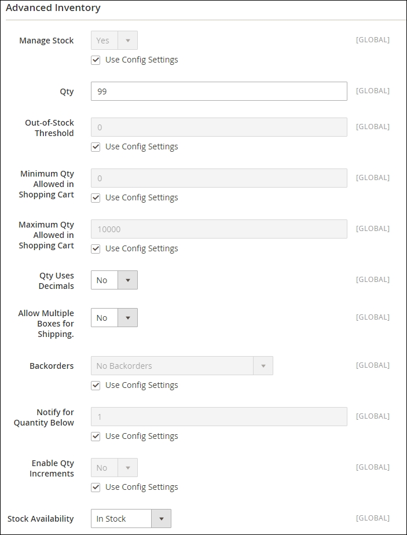Click the Enable Qty Increments dropdown
Viewport: 407px width, 535px height.
coord(114,468)
